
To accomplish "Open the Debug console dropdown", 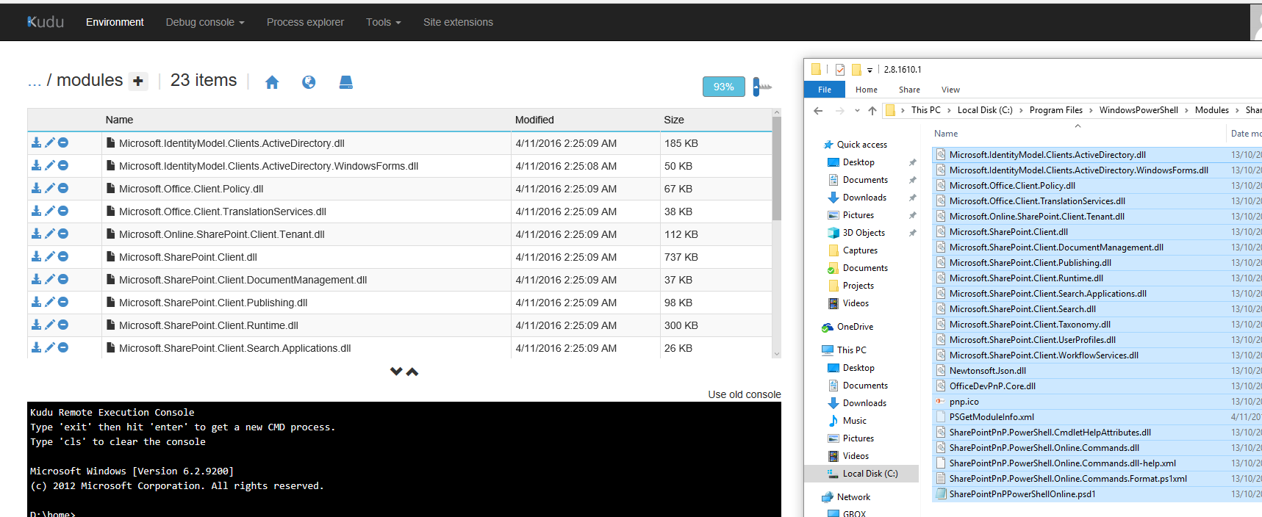I will 204,22.
